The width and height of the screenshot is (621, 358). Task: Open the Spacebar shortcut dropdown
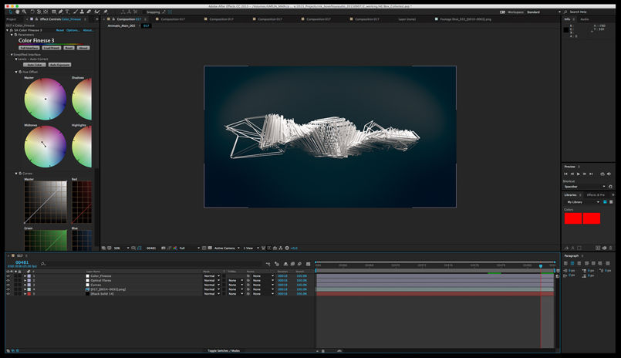coord(584,187)
